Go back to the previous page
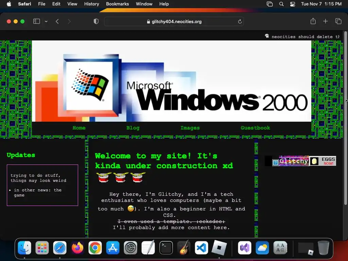348x261 pixels. point(57,21)
